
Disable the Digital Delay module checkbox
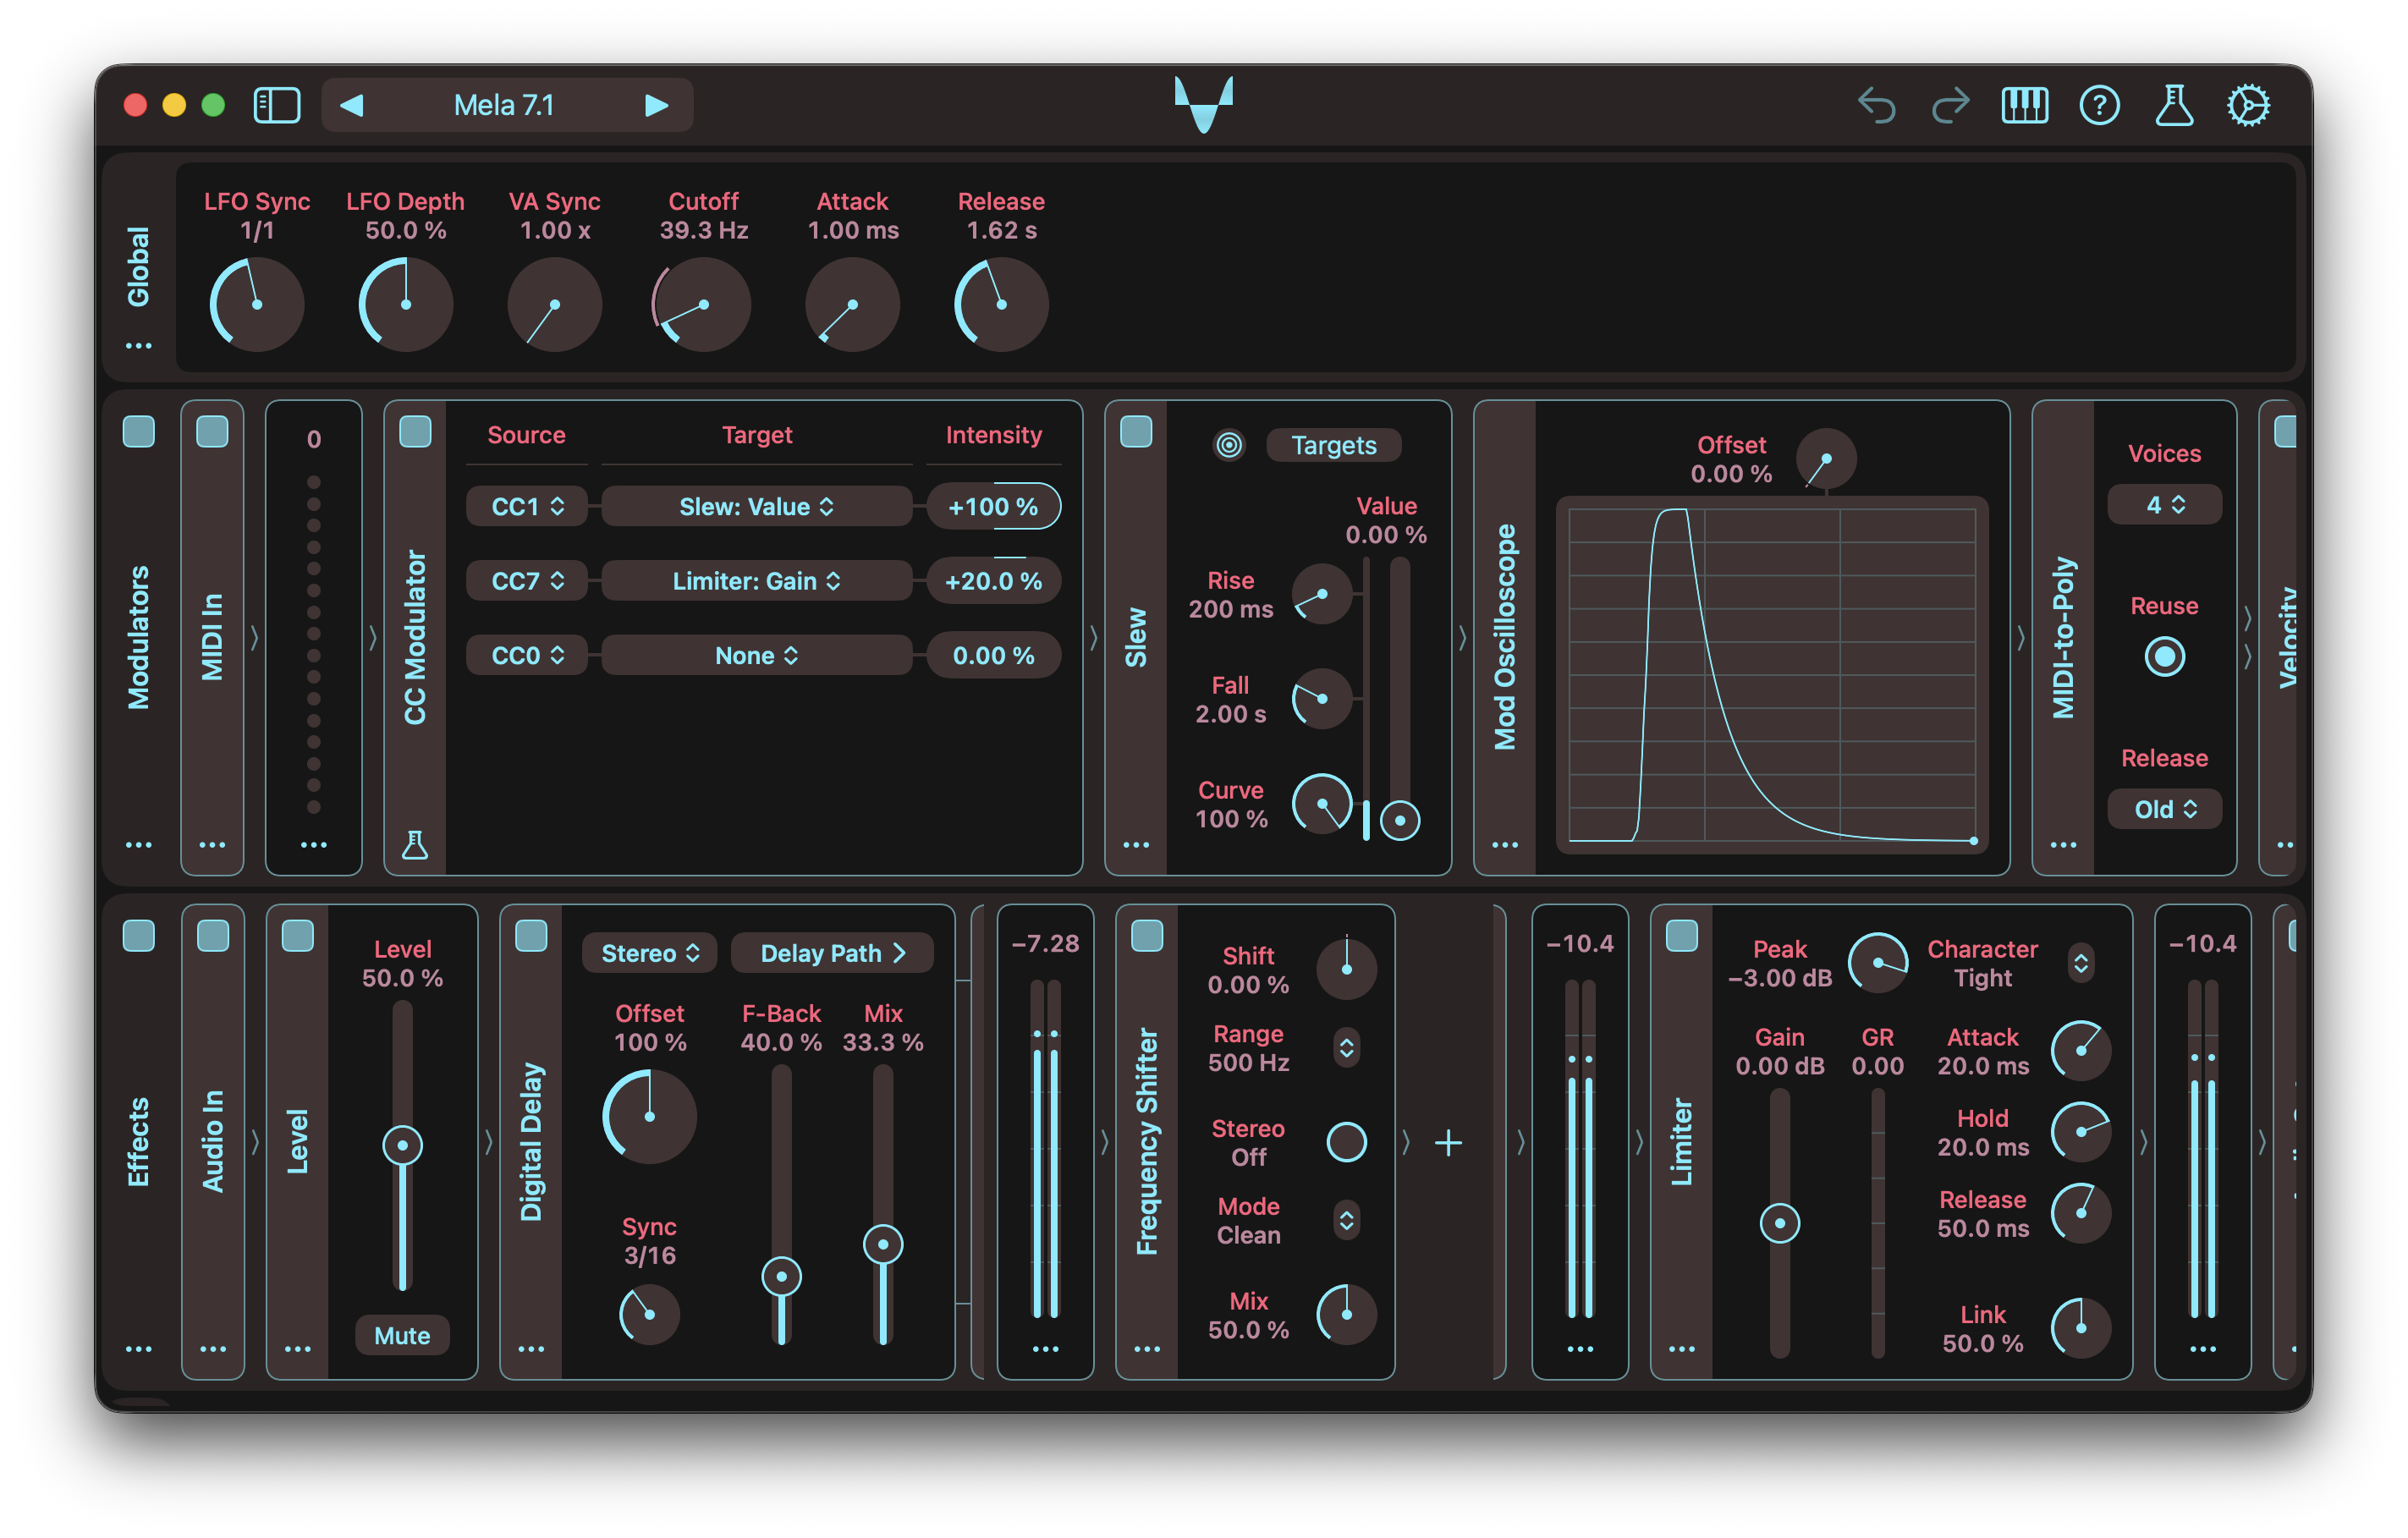click(x=531, y=936)
